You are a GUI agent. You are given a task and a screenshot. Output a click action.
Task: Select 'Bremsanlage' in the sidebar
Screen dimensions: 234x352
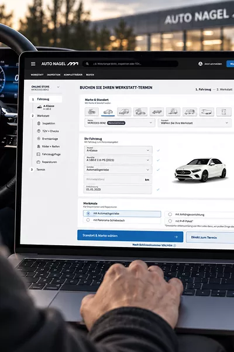pos(50,138)
